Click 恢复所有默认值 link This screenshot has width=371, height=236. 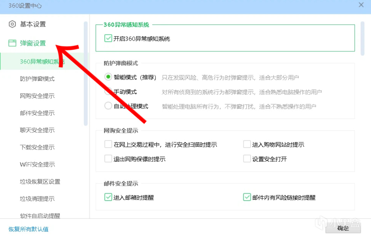[x=28, y=229]
